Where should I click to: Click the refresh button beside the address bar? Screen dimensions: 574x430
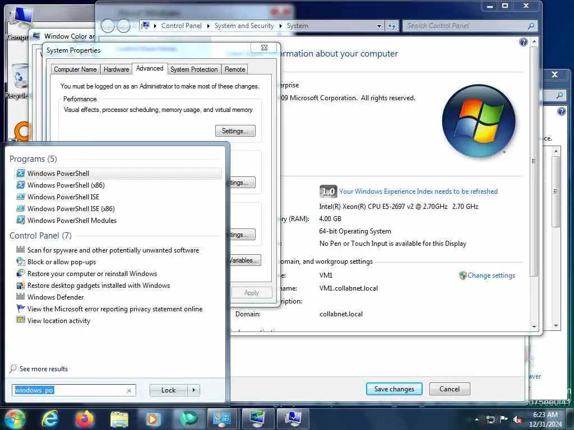point(391,26)
